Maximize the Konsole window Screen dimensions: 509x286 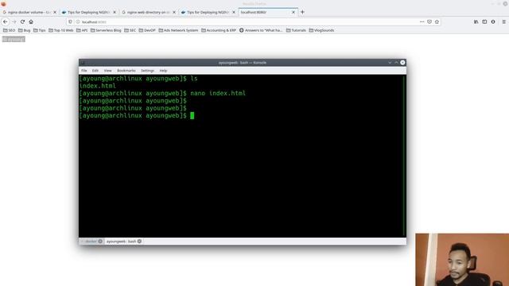[396, 63]
